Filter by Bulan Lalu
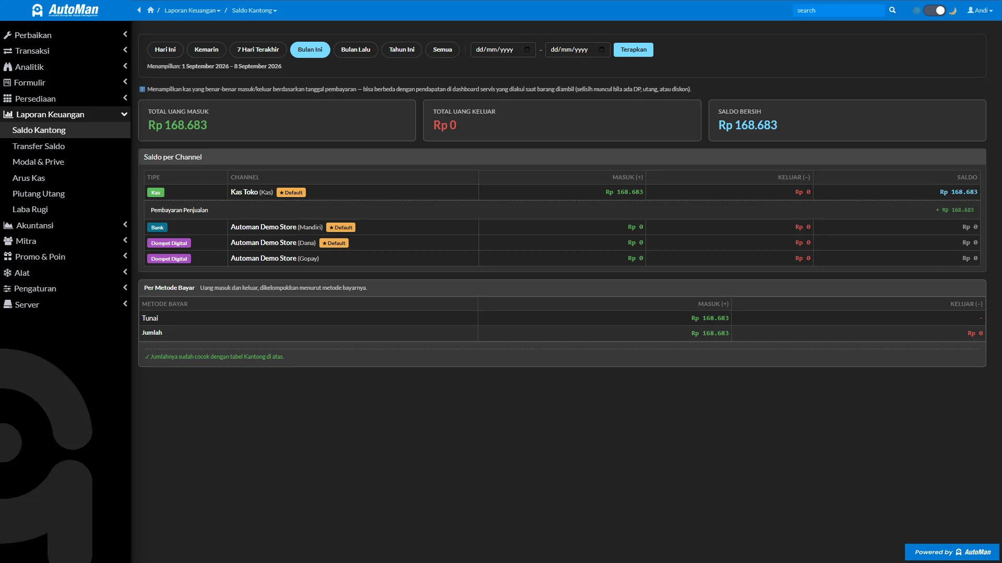The width and height of the screenshot is (1002, 563). tap(356, 50)
